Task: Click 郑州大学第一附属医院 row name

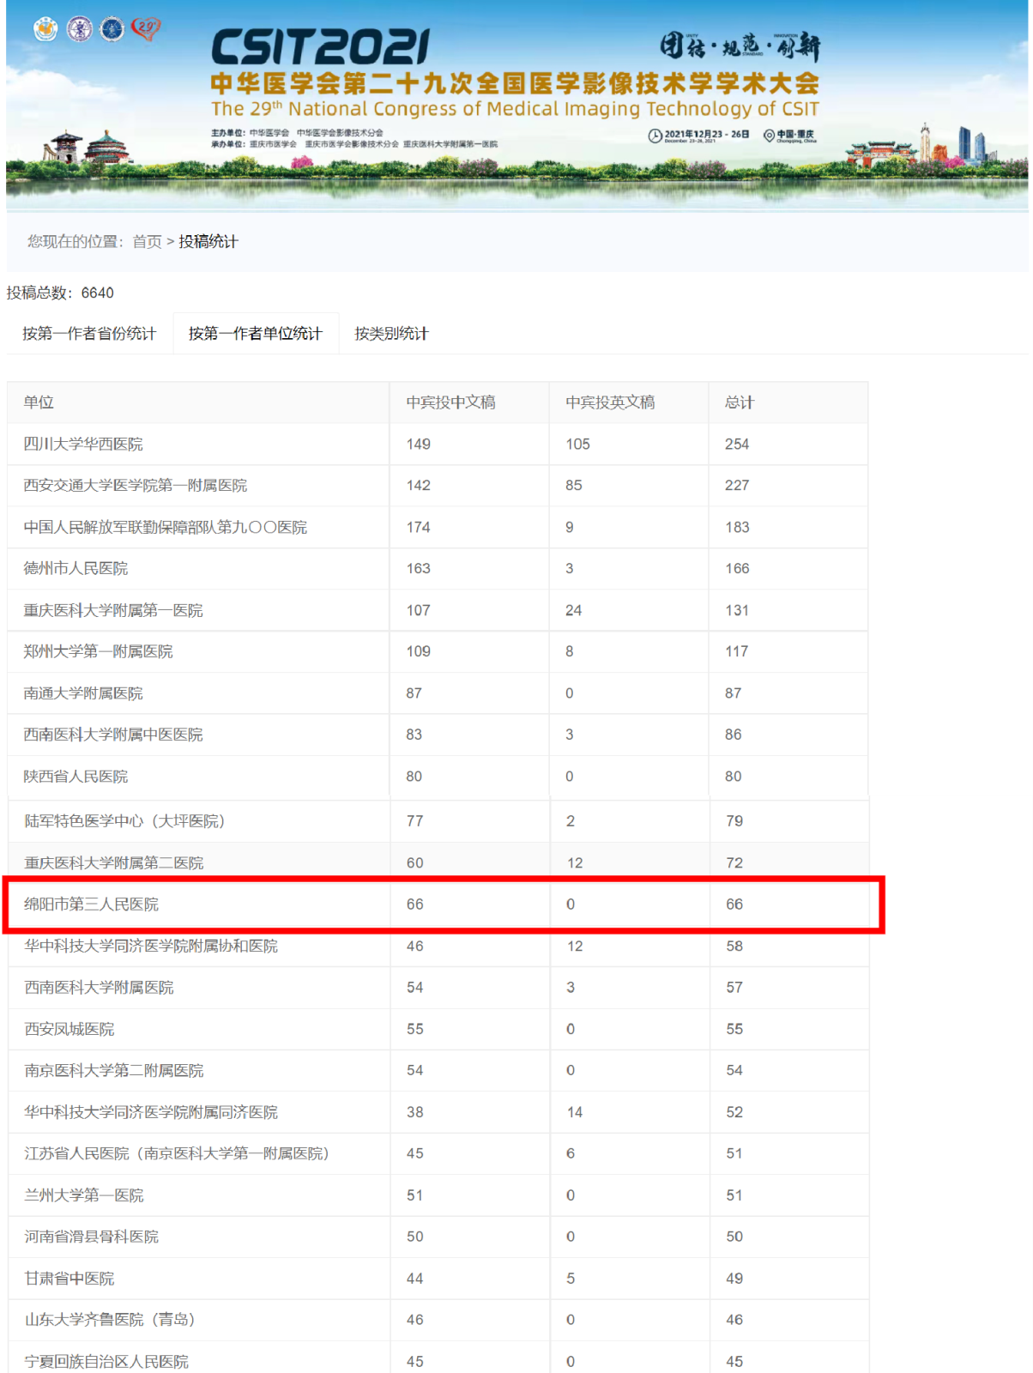Action: [98, 652]
